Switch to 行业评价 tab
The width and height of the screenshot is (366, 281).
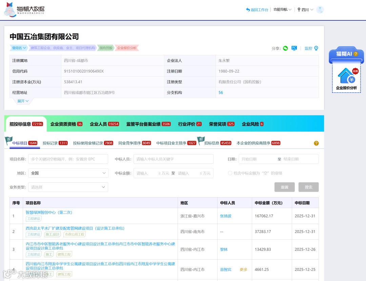190,124
